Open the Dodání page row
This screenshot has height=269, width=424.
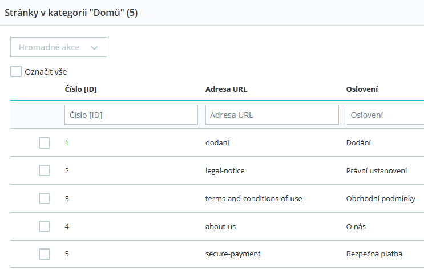(x=358, y=143)
